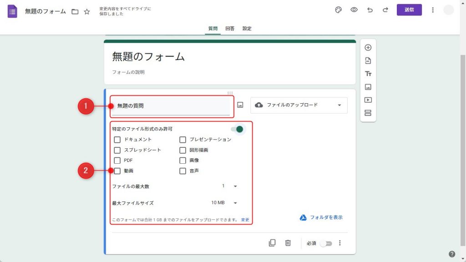
Task: Switch to the 設定 tab
Action: coord(247,29)
